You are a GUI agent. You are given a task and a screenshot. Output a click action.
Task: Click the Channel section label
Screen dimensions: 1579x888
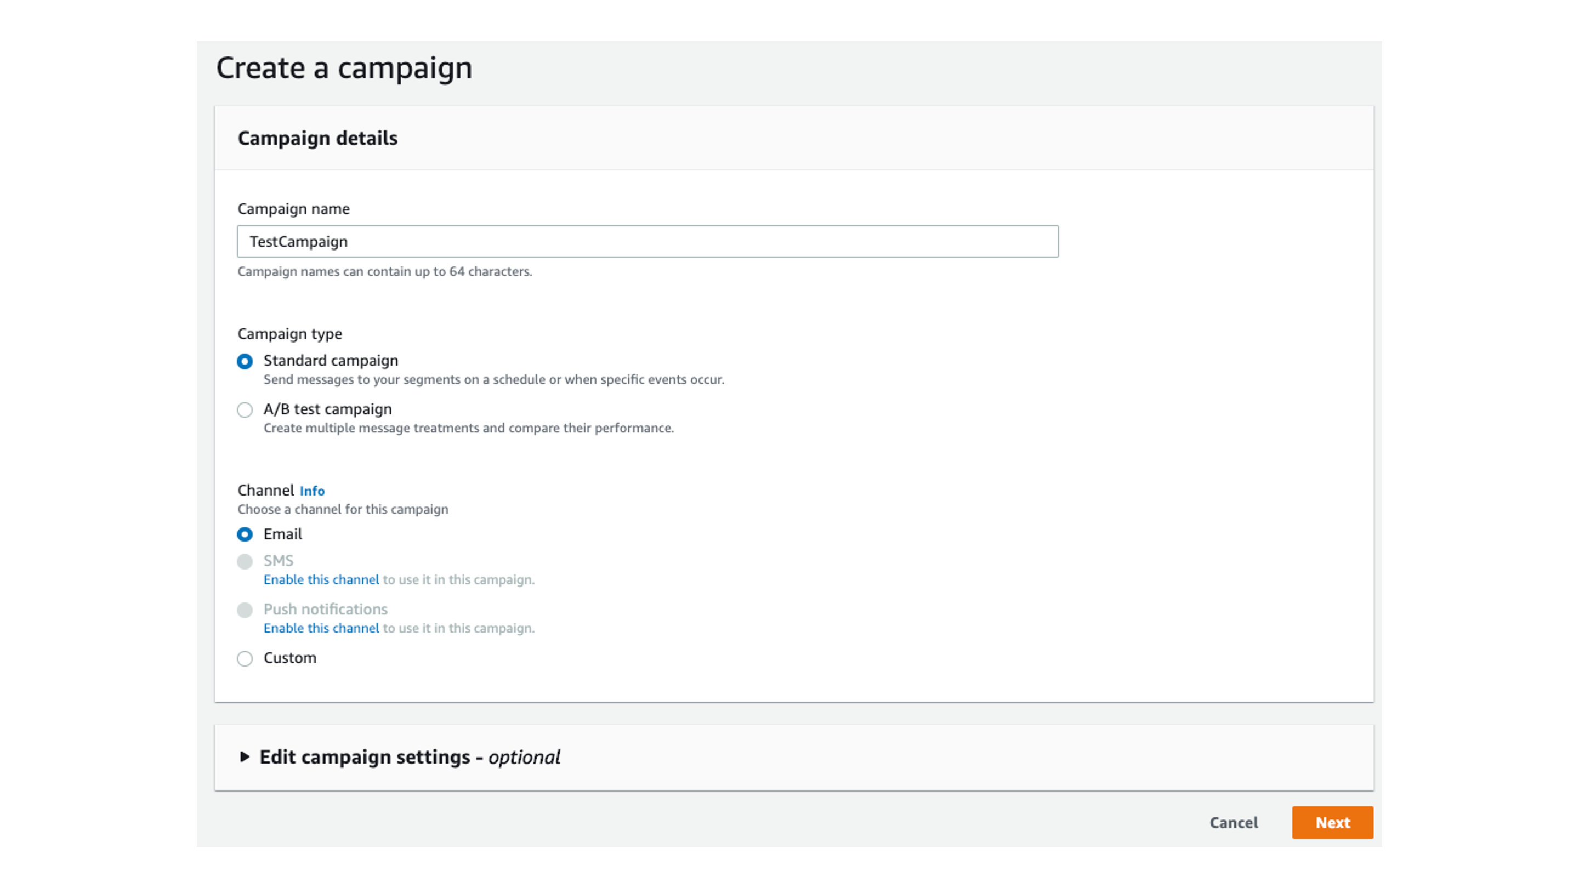point(266,490)
